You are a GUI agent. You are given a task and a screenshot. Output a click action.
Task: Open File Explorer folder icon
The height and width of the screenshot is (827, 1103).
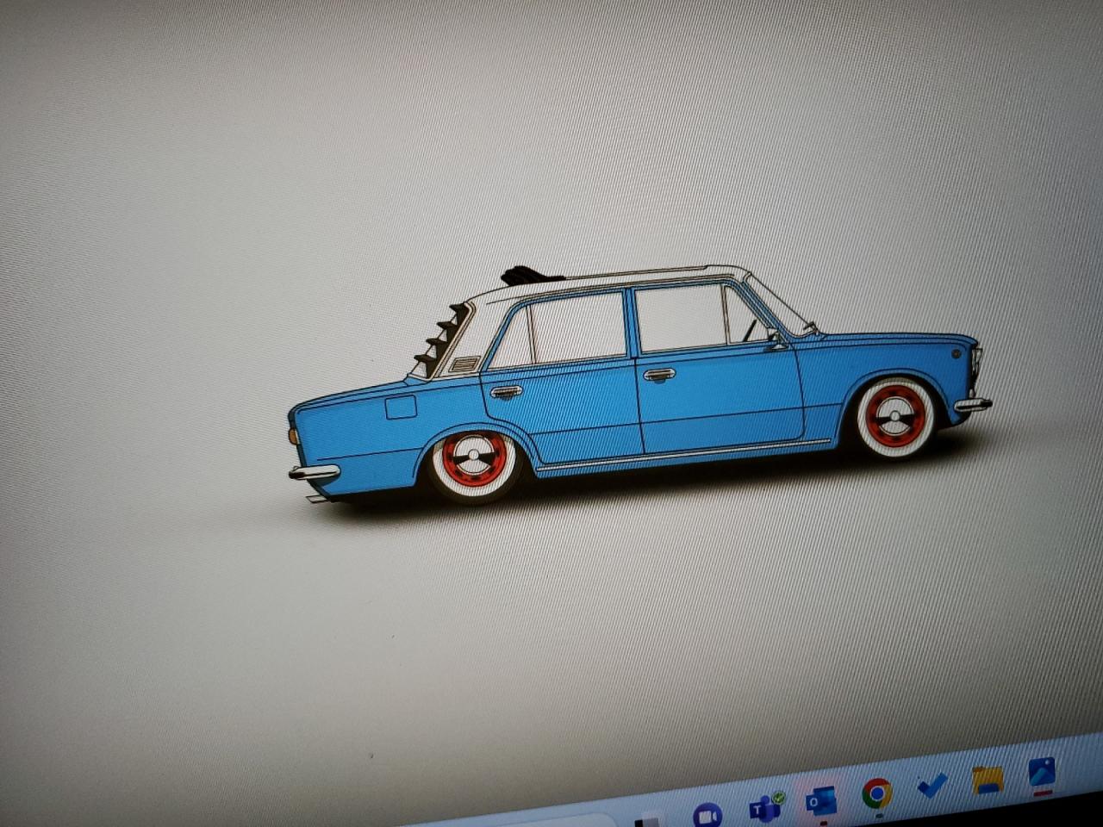[987, 780]
